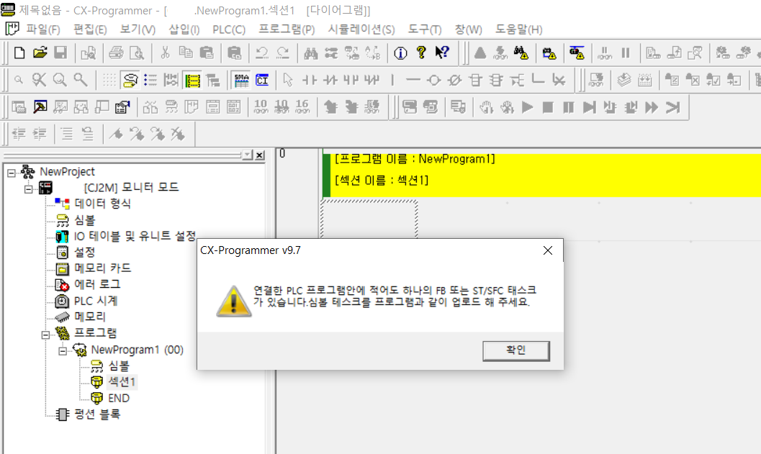This screenshot has height=454, width=761.
Task: Stop simulation with the square button
Action: click(x=548, y=106)
